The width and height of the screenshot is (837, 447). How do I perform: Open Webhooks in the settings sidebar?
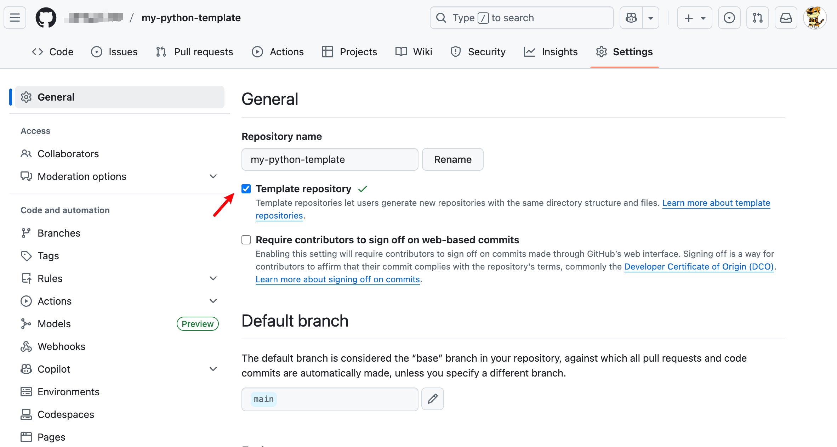[x=61, y=346]
